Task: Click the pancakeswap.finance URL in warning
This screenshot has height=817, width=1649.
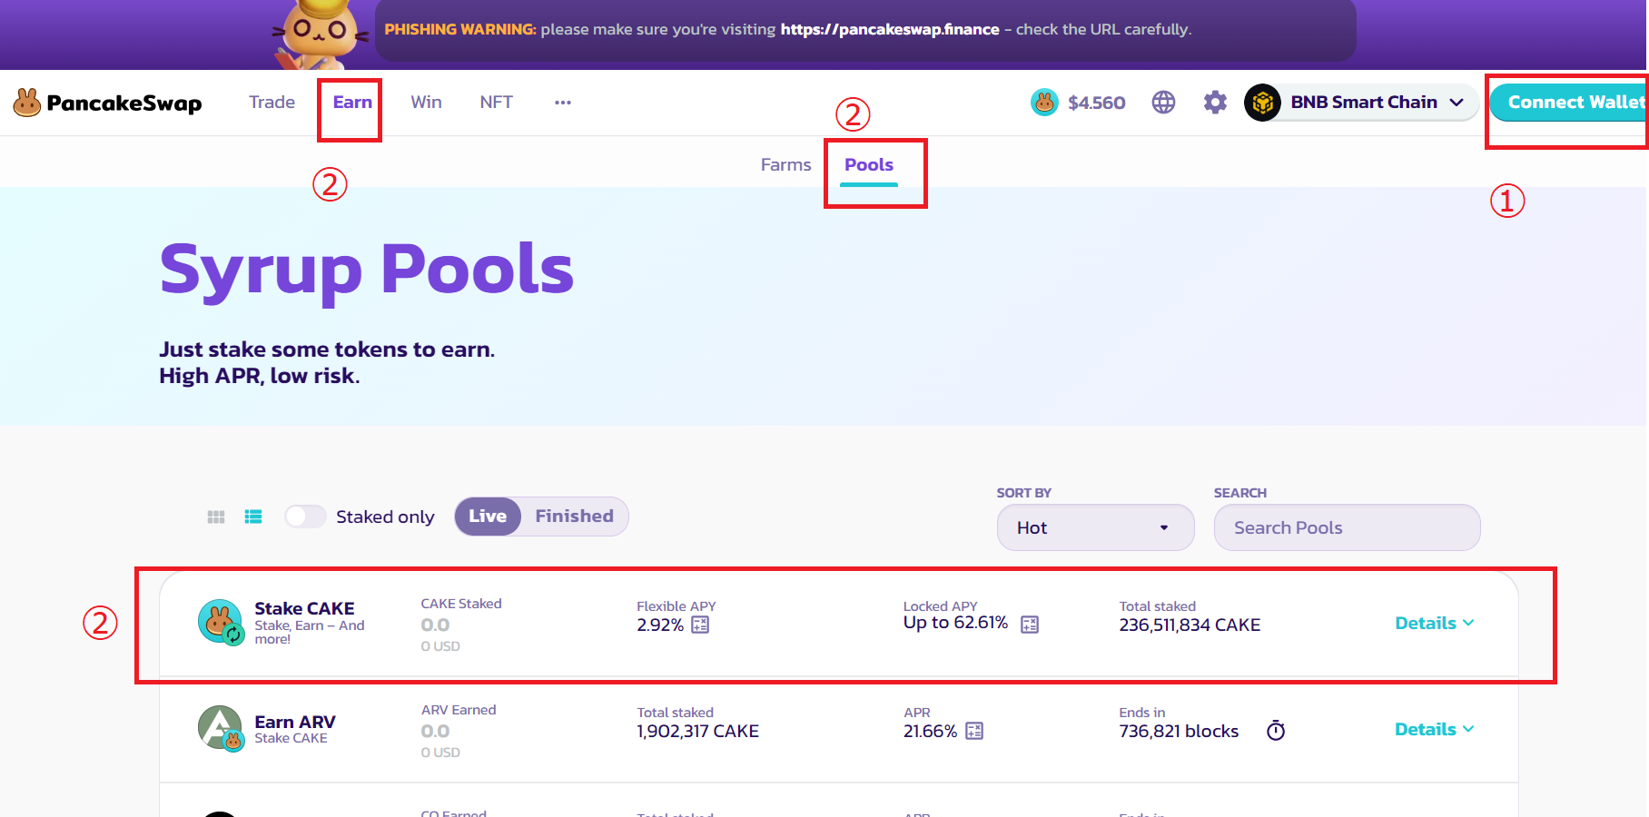Action: [890, 29]
